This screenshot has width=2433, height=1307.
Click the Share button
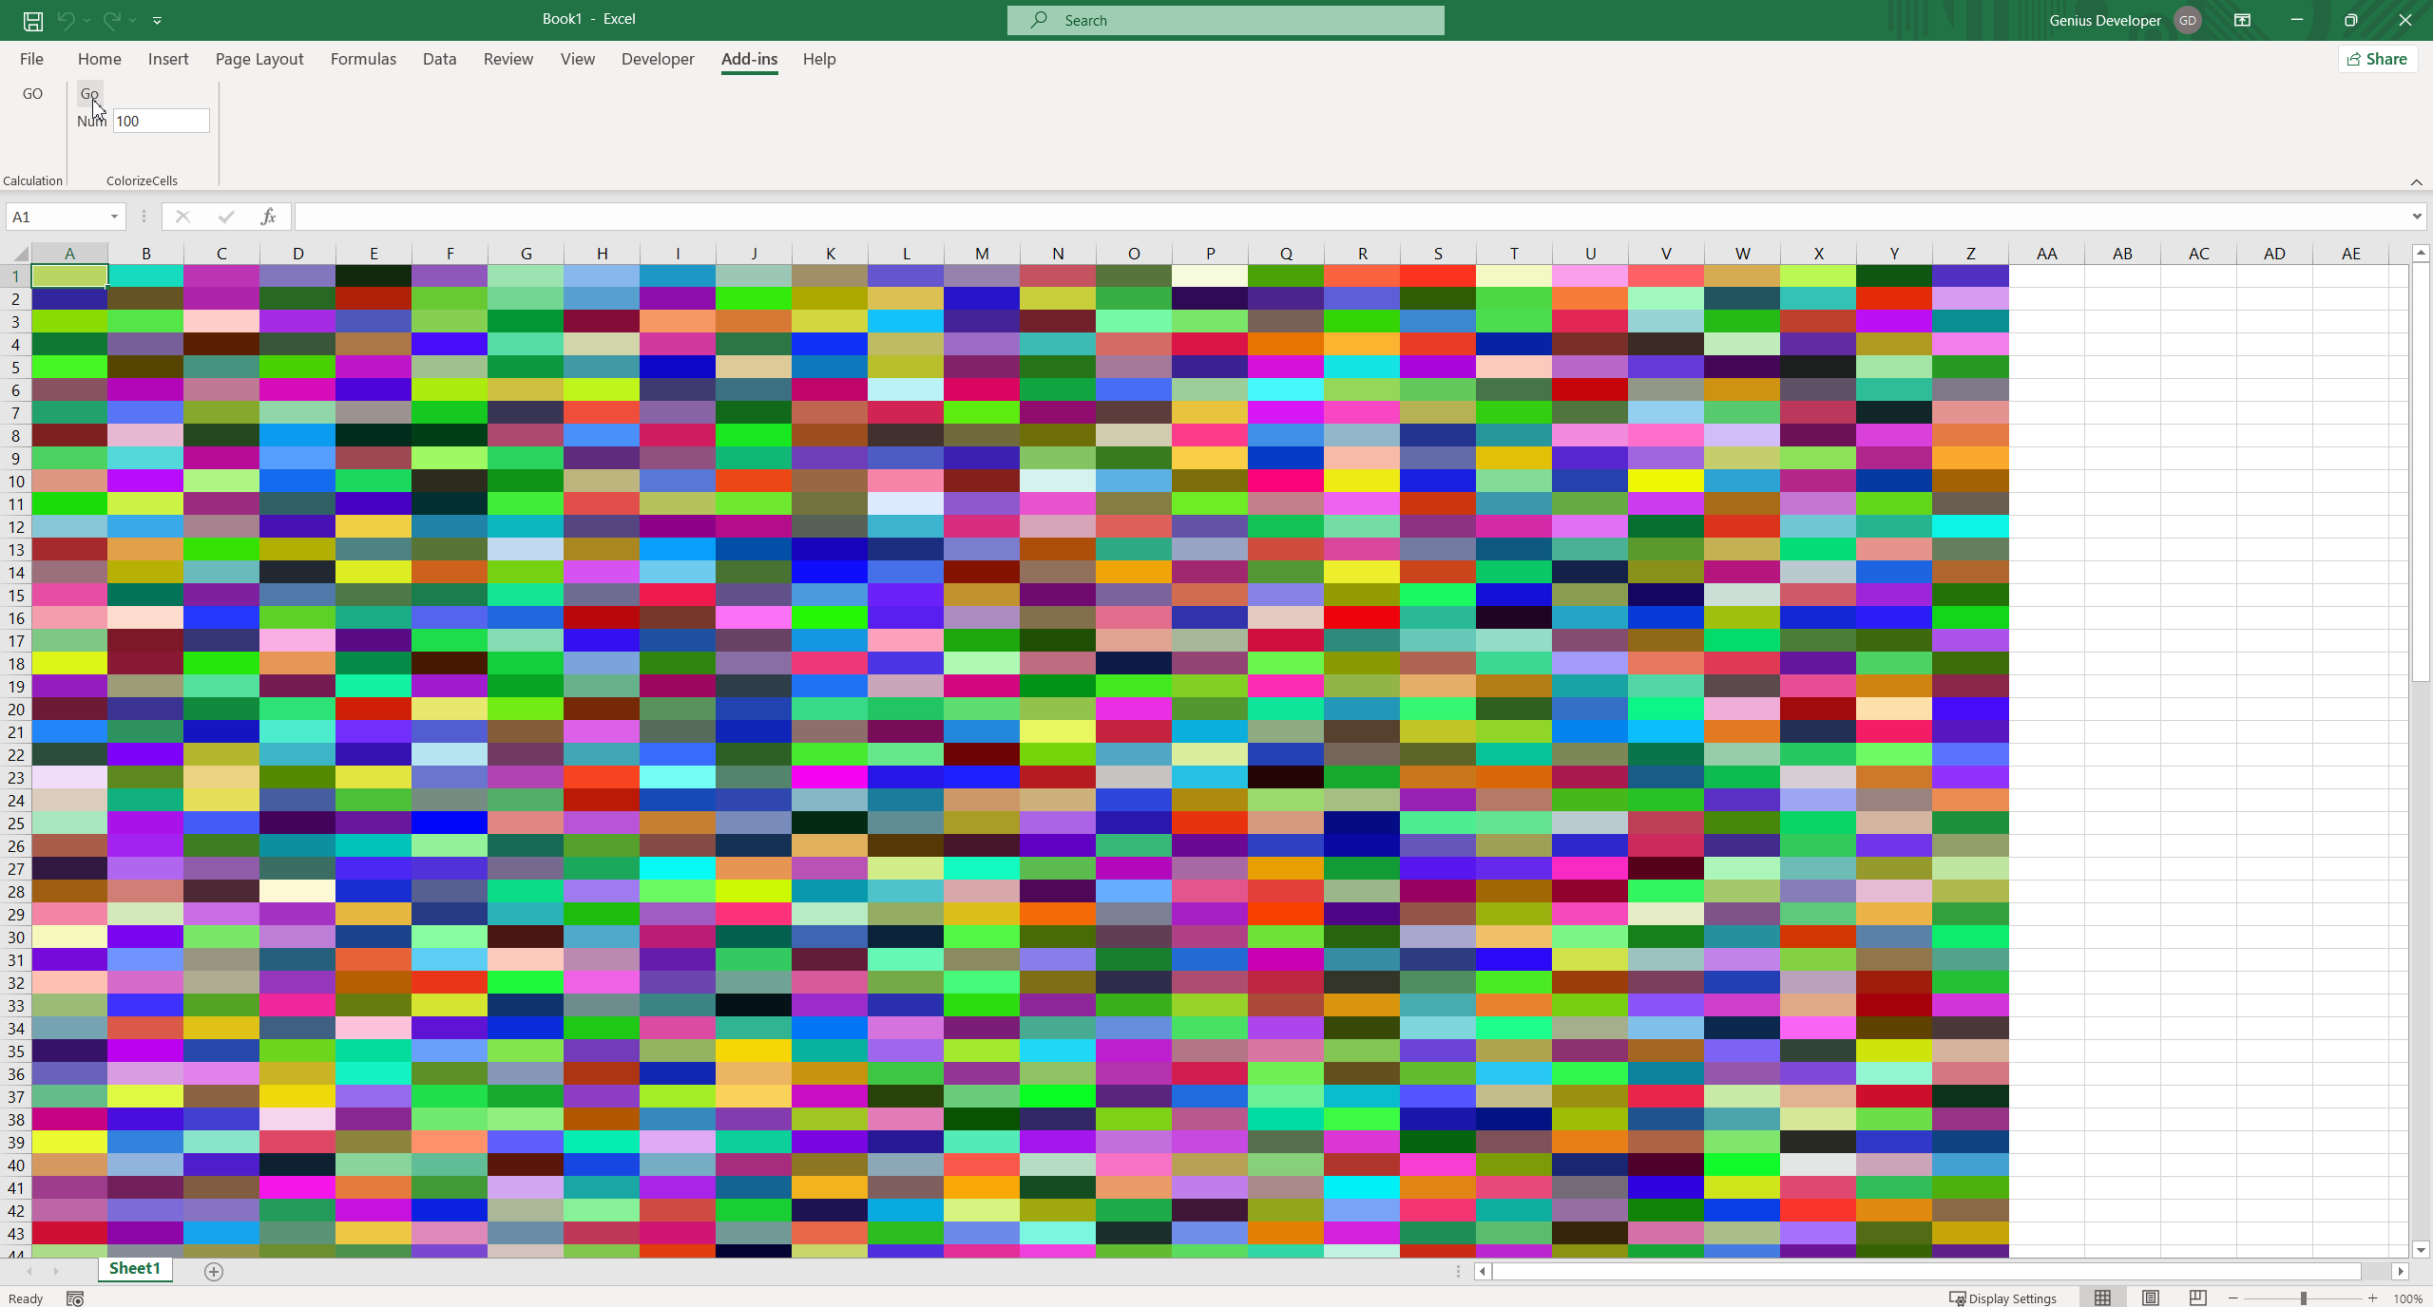click(x=2377, y=59)
